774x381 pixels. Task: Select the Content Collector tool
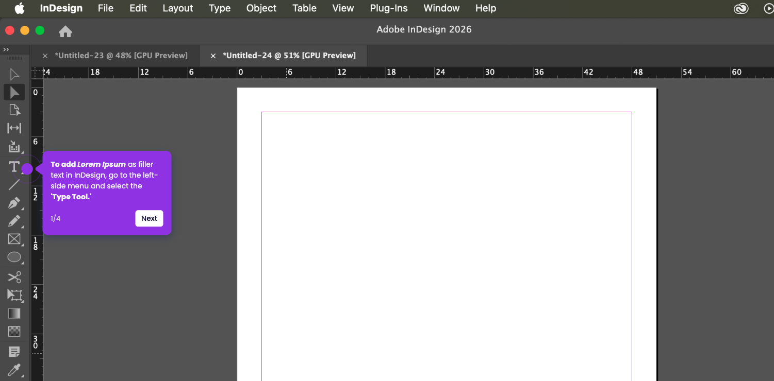(x=14, y=147)
